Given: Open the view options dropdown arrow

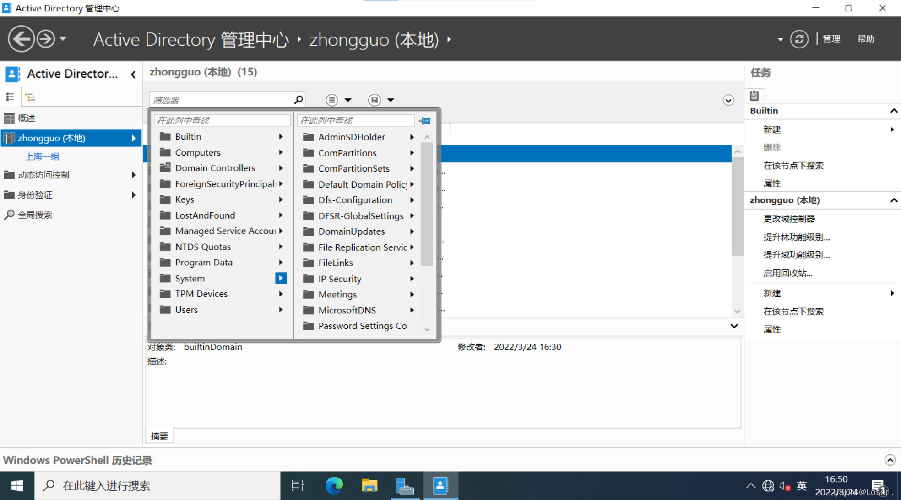Looking at the screenshot, I should click(348, 100).
